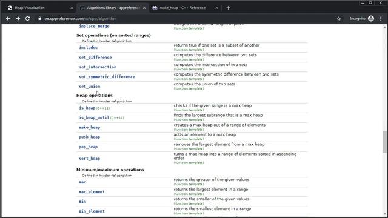Open the sort_heap link
Image resolution: width=388 pixels, height=218 pixels.
coord(89,159)
